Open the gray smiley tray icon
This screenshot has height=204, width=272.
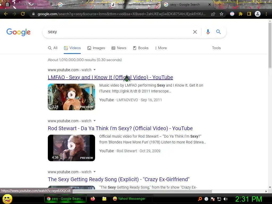206,199
